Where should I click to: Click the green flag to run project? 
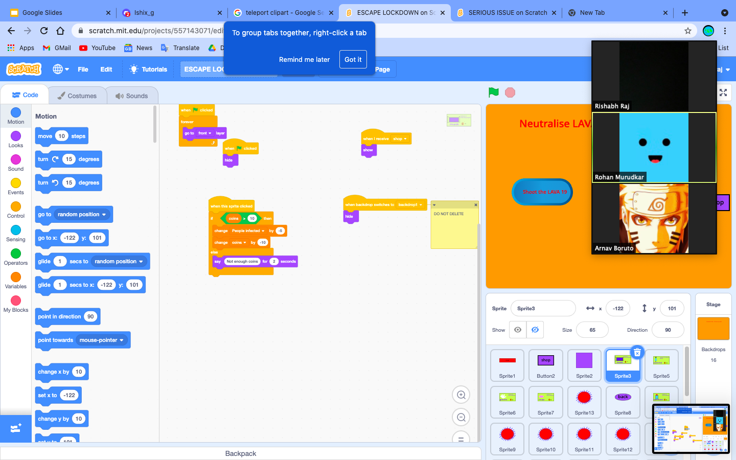(x=493, y=93)
